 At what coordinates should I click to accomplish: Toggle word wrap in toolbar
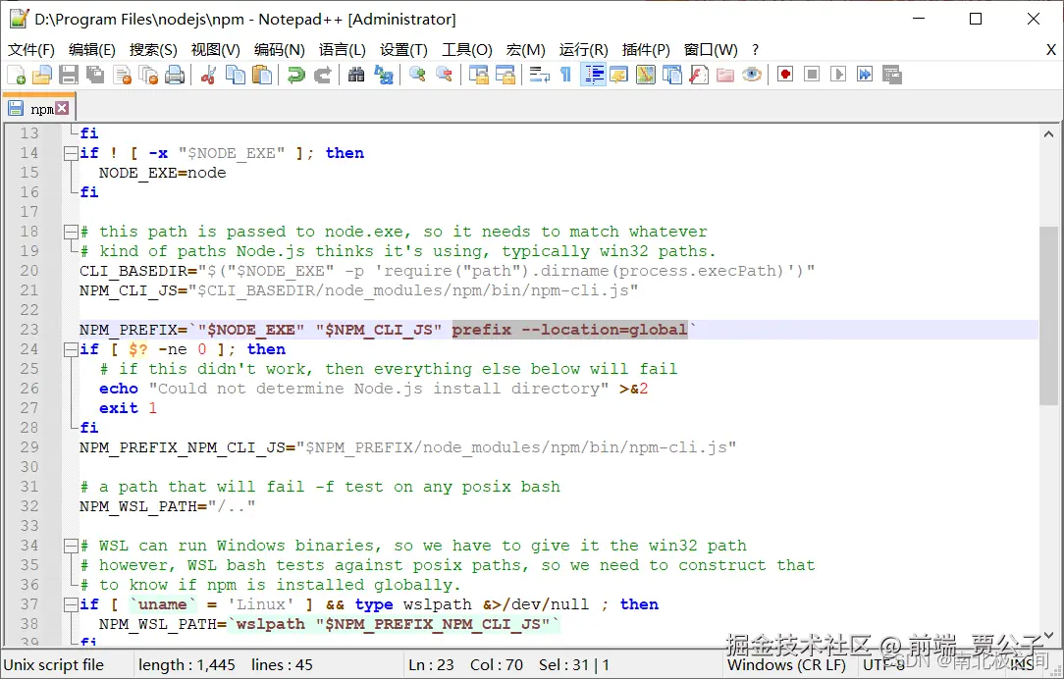pyautogui.click(x=540, y=75)
